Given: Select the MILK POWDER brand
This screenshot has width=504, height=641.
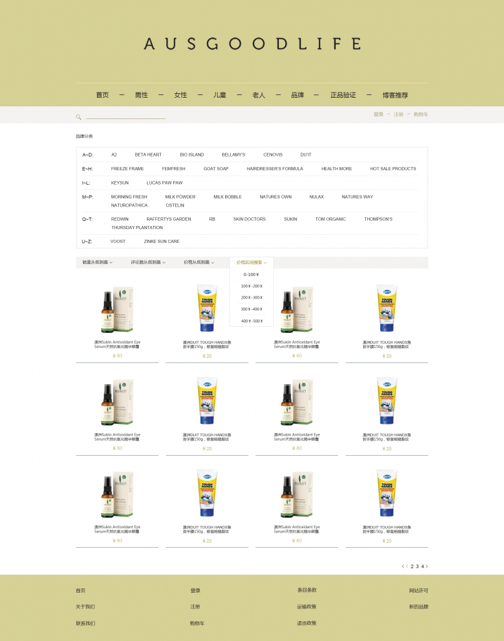Looking at the screenshot, I should [180, 197].
